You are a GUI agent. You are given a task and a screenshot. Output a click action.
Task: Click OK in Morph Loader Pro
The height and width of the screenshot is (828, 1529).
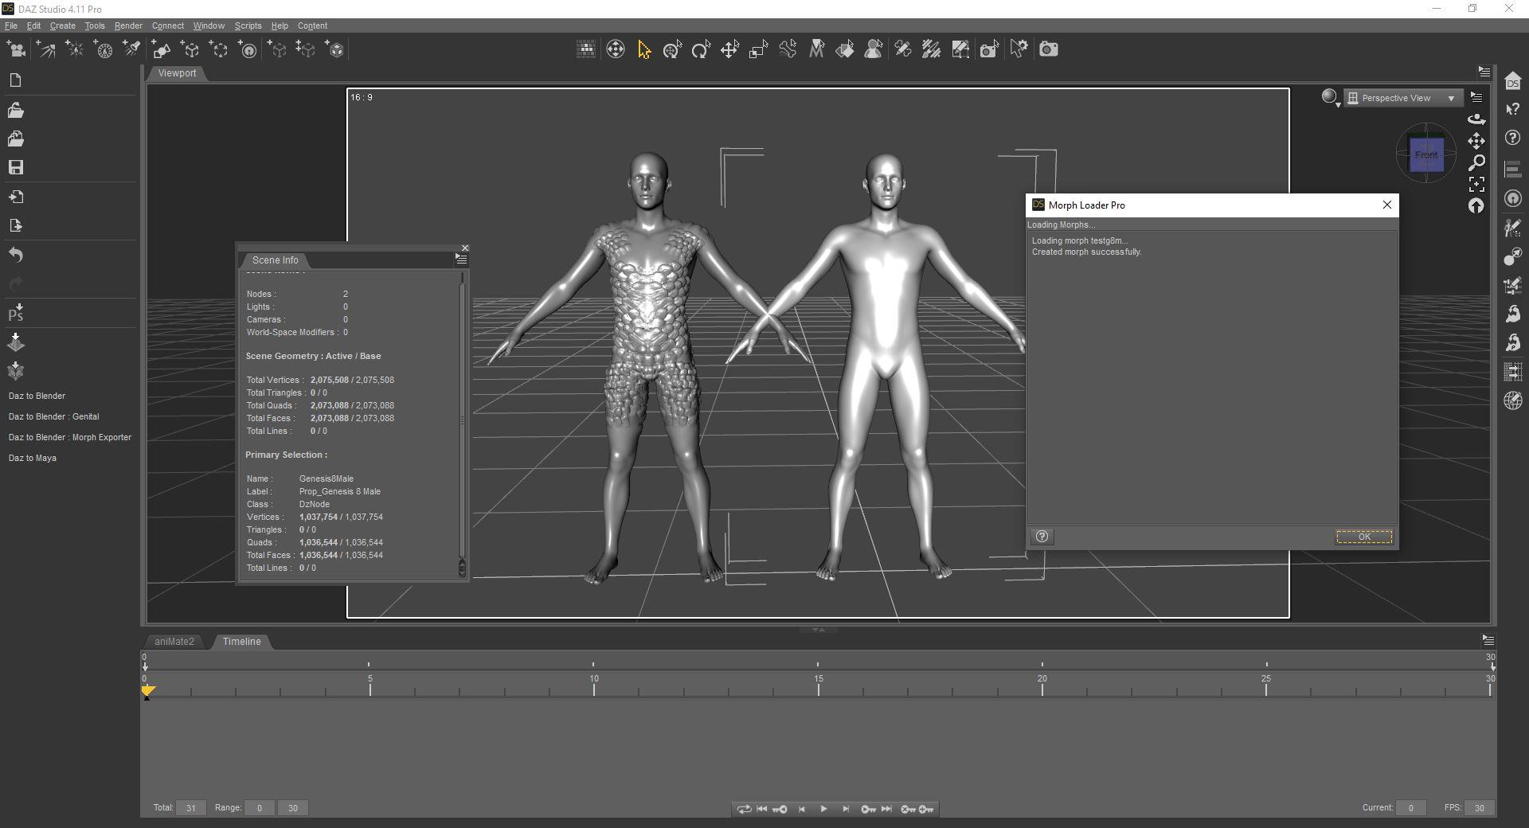pyautogui.click(x=1364, y=537)
